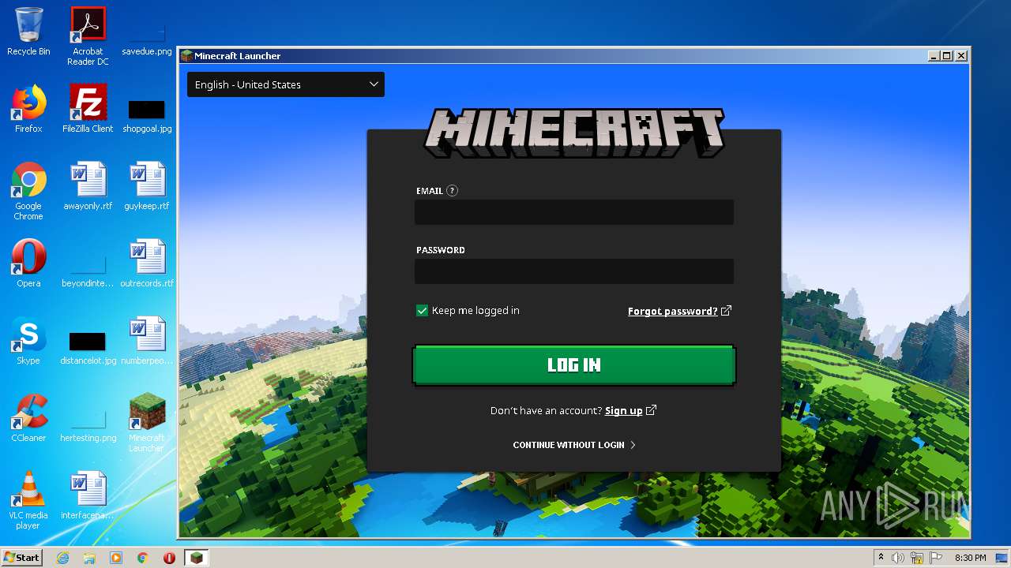Click the green LOG IN button
This screenshot has height=568, width=1011.
pyautogui.click(x=574, y=365)
